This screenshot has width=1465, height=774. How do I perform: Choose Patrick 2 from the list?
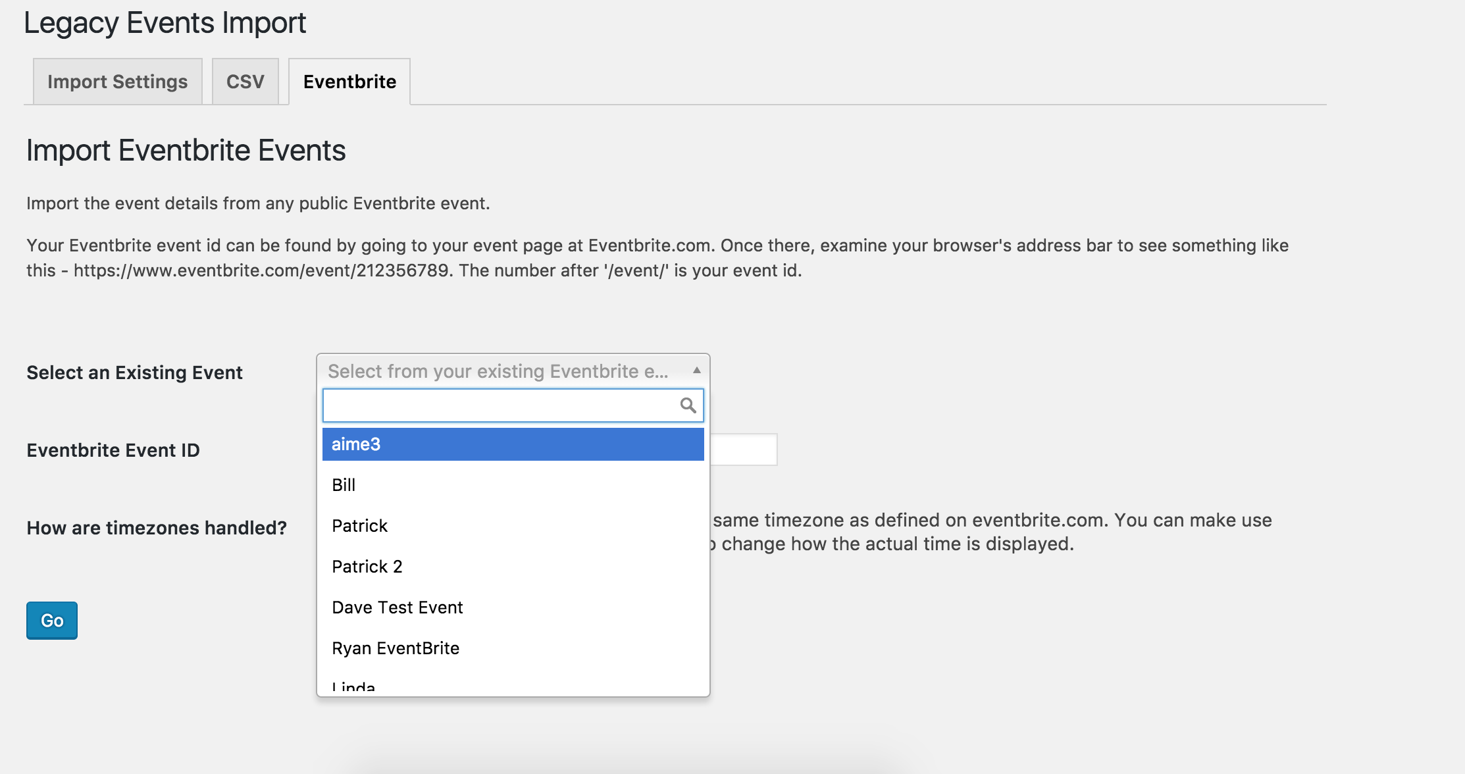367,567
